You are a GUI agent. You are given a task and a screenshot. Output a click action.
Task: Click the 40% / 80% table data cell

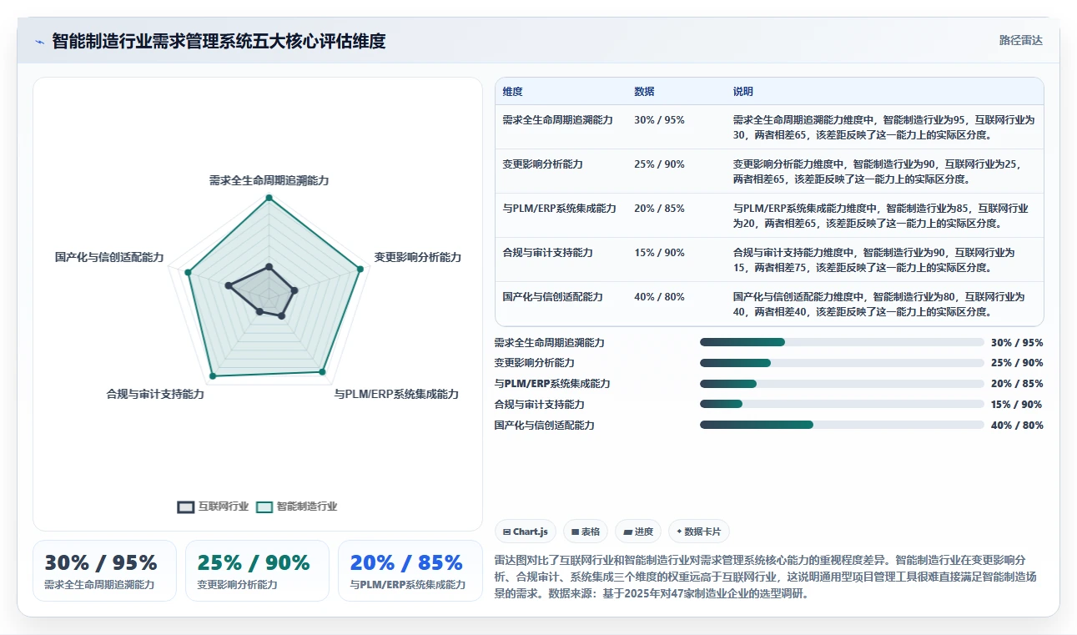click(659, 297)
